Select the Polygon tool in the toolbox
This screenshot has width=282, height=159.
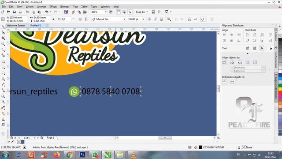(x=3, y=73)
